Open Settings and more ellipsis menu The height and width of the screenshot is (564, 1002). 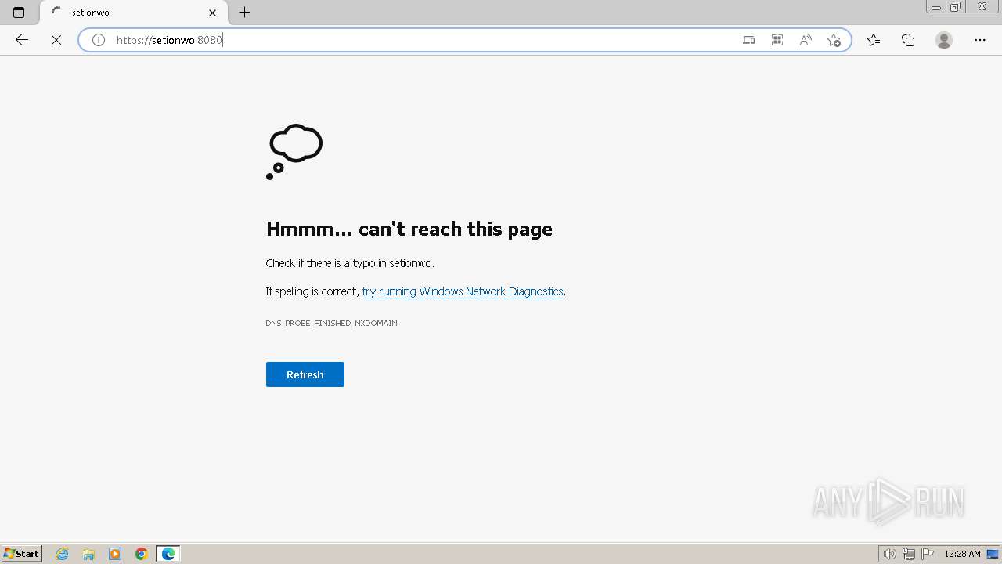click(980, 40)
